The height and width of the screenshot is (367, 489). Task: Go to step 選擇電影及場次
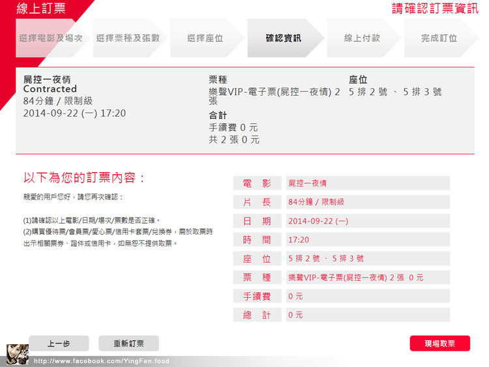(x=51, y=38)
